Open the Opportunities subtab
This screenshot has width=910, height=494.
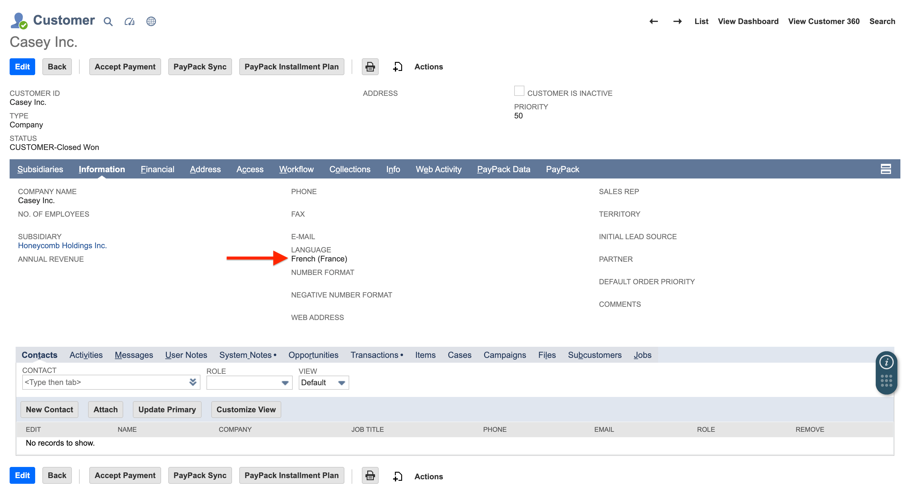click(313, 355)
